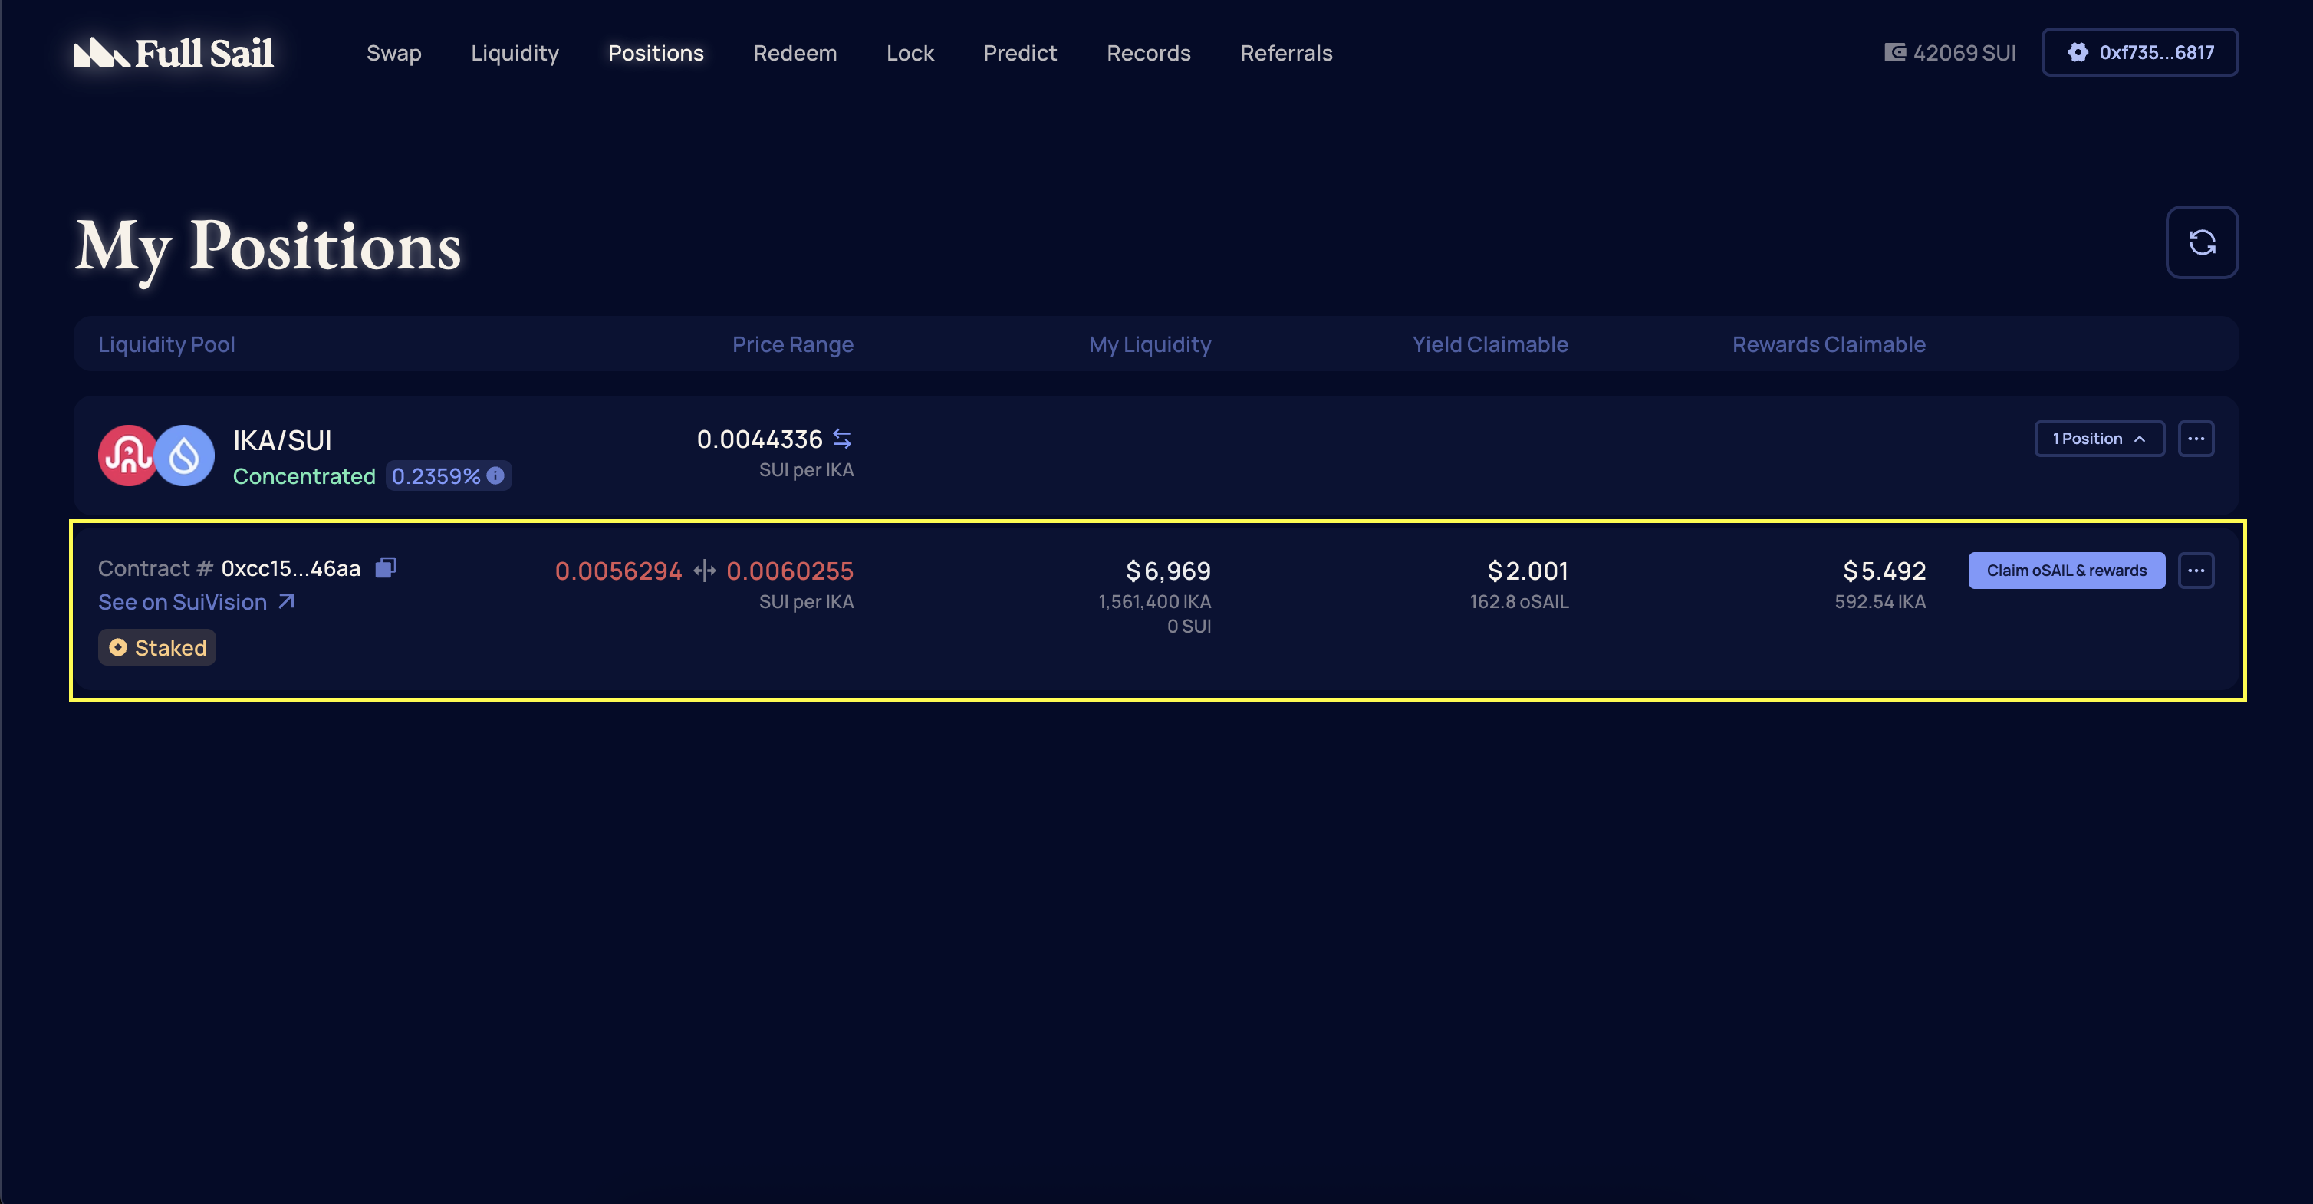Click the Full Sail logo
2313x1204 pixels.
tap(173, 52)
